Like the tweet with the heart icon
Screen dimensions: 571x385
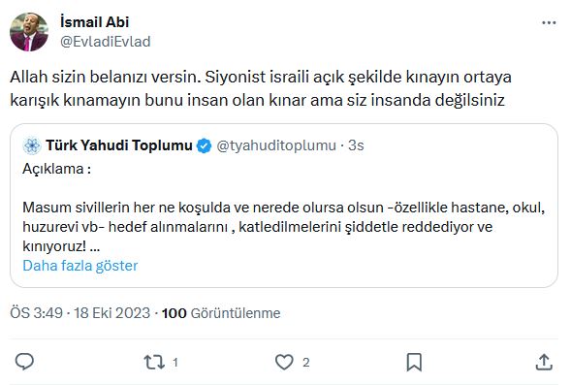coord(284,362)
